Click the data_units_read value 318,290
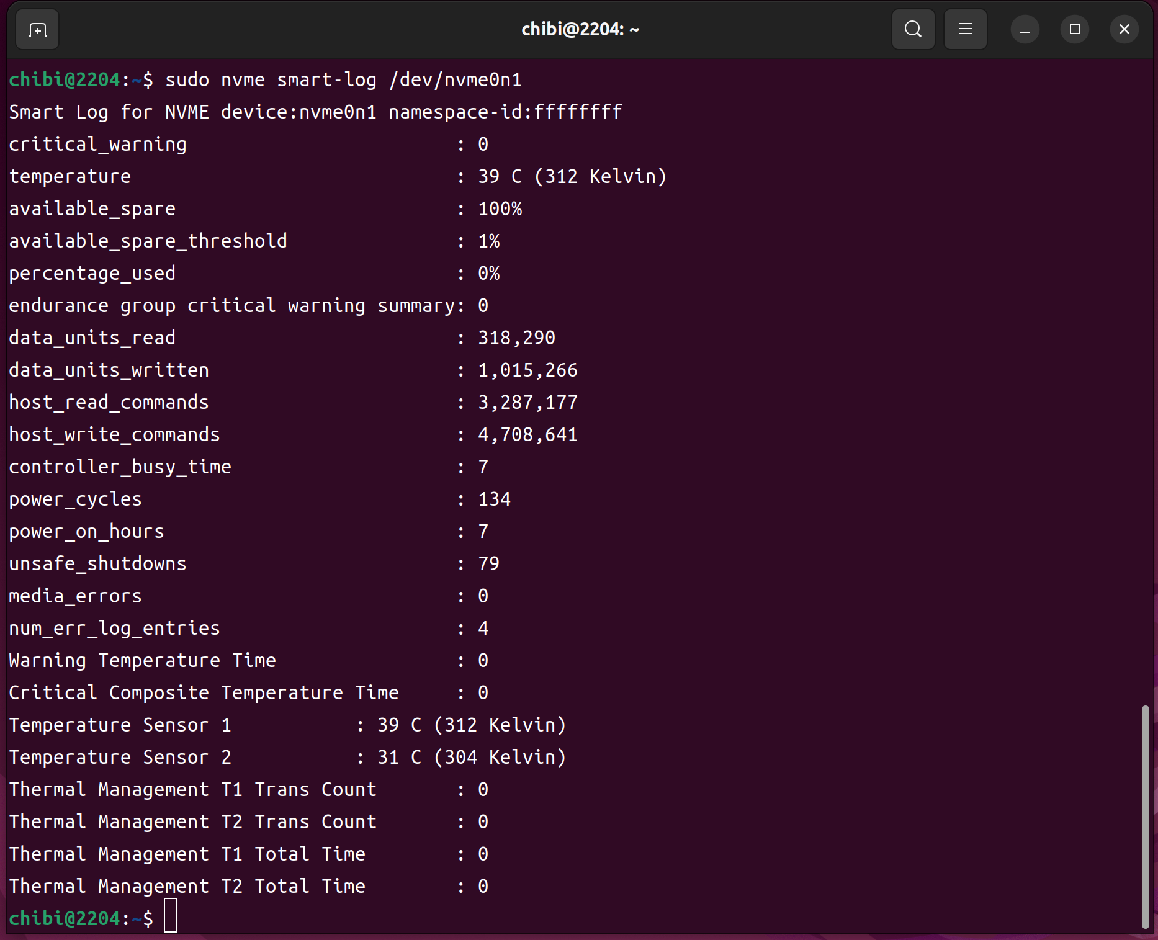The image size is (1158, 940). (516, 338)
